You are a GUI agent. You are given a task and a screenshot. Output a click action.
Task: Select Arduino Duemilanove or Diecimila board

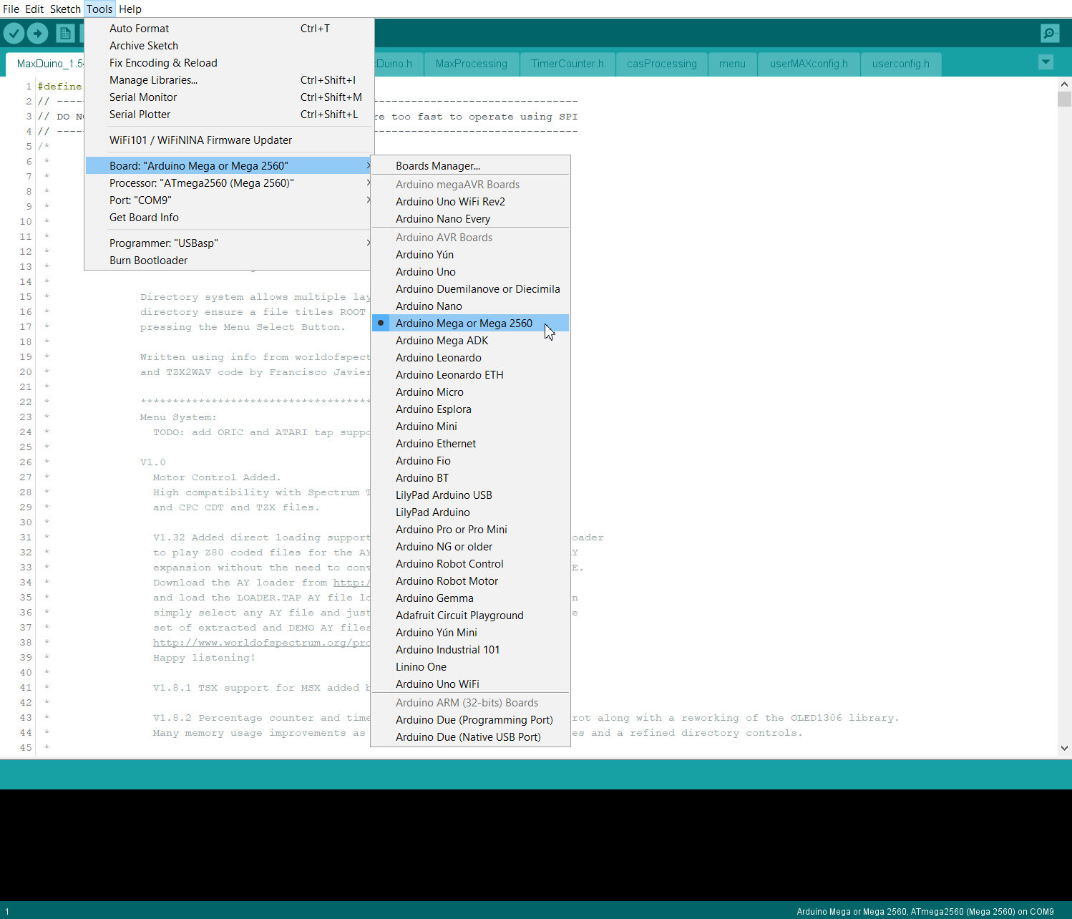pyautogui.click(x=470, y=289)
